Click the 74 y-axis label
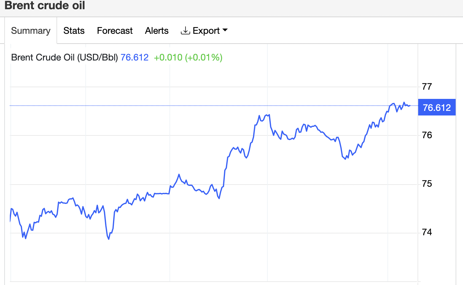This screenshot has width=463, height=285. pyautogui.click(x=427, y=232)
